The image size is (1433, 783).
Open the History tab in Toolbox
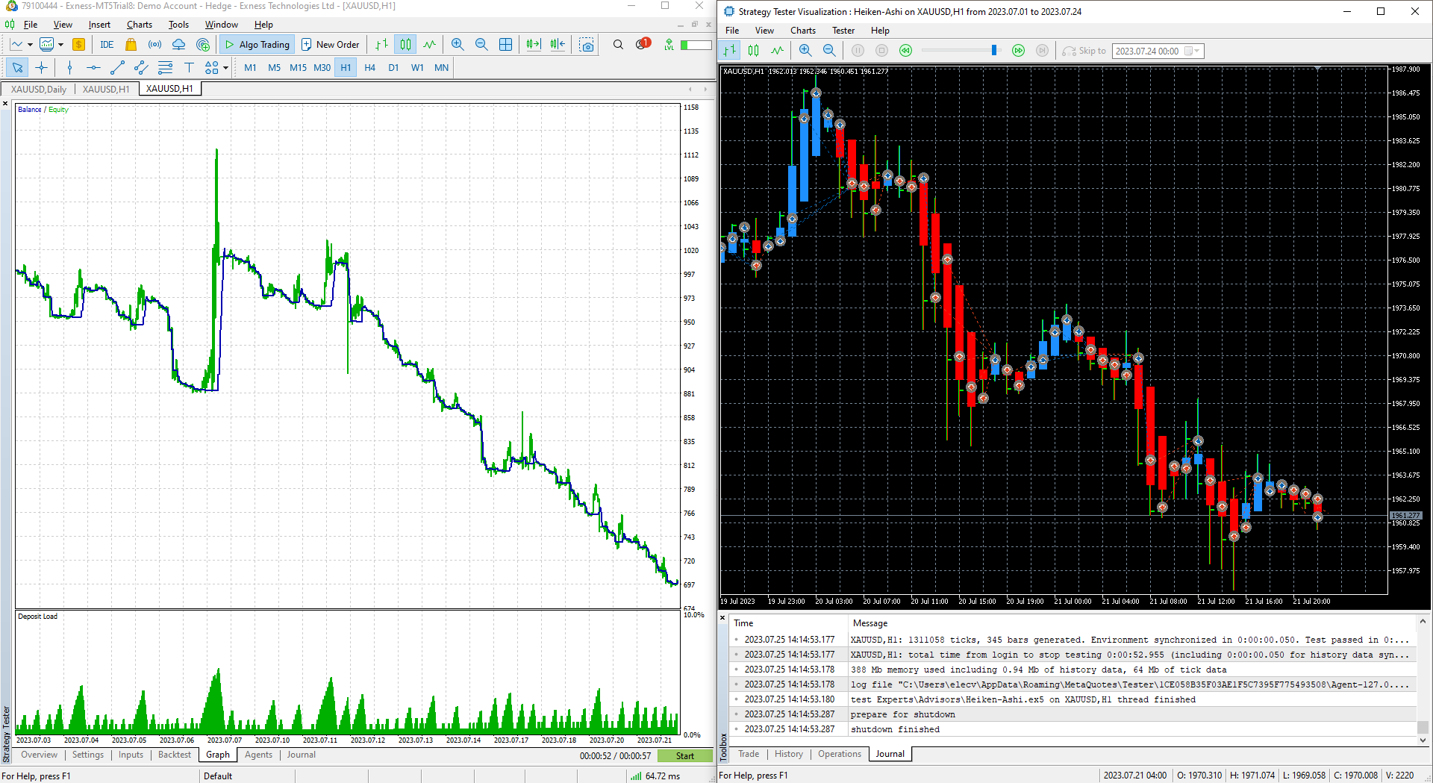[789, 754]
